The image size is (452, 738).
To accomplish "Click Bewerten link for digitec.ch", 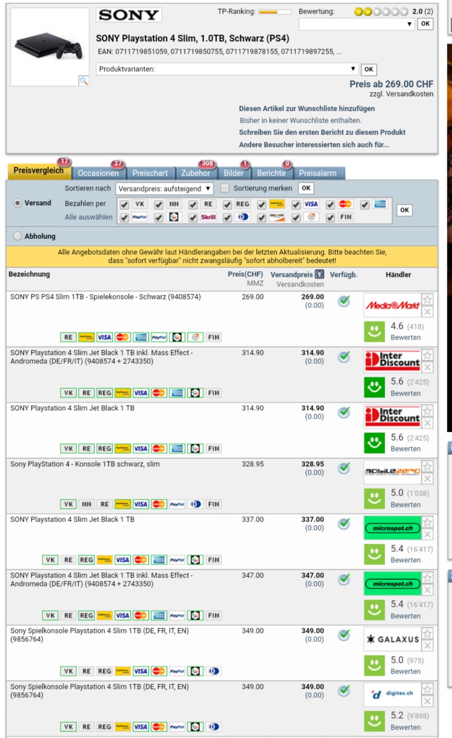I will pos(406,727).
